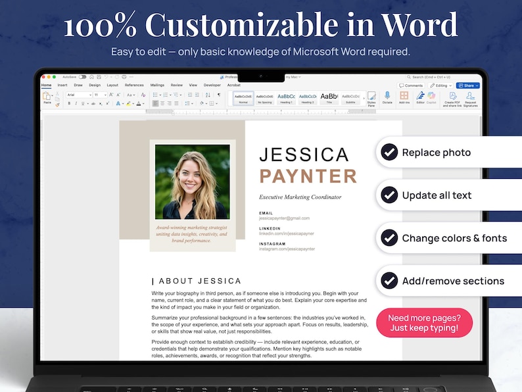Toggle Superscript formatting

(x=108, y=103)
